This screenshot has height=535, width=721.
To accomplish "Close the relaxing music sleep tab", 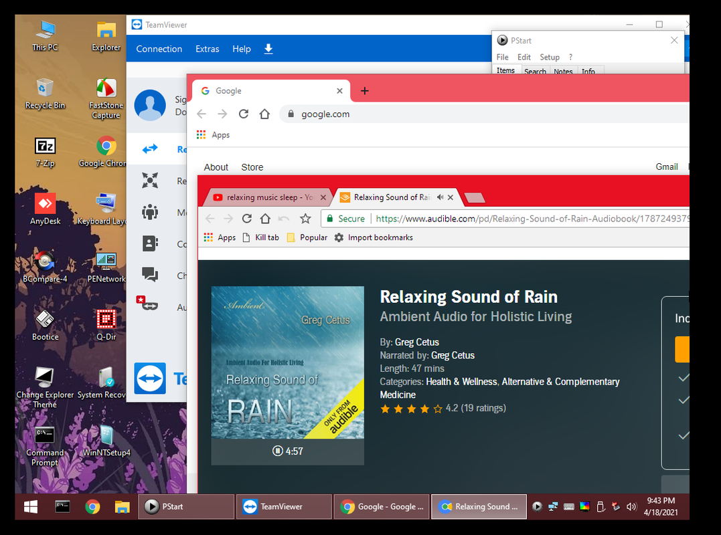I will 323,197.
